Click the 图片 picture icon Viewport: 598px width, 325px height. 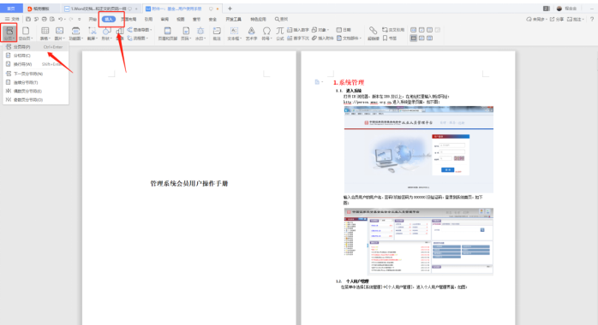pos(59,33)
